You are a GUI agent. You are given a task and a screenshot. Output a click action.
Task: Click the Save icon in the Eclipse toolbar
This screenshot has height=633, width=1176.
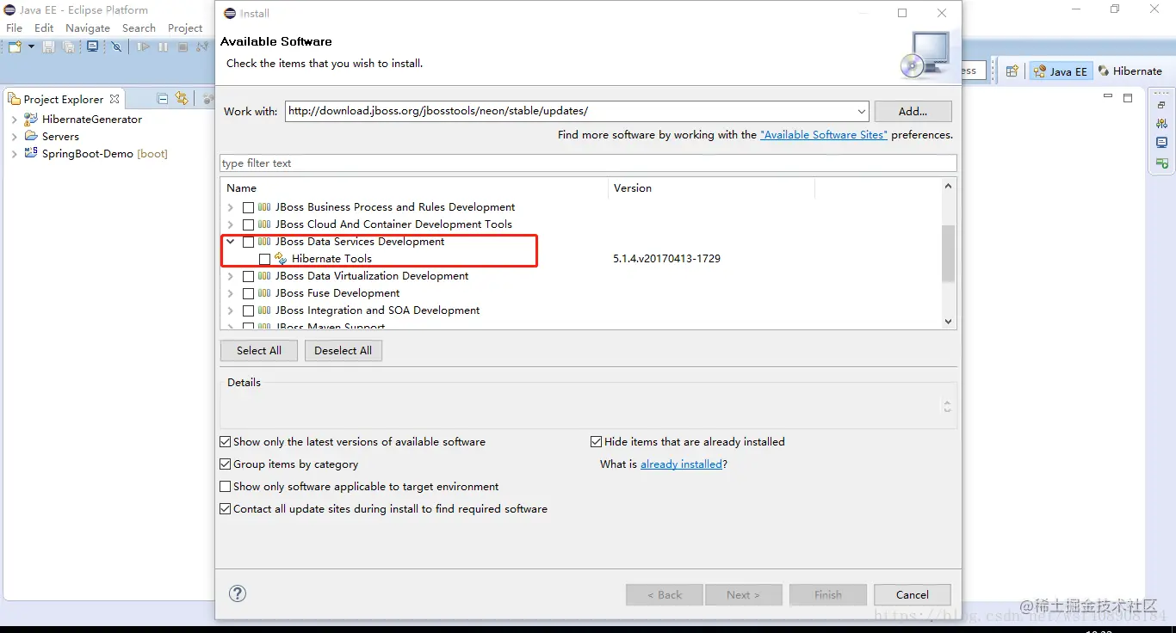49,46
